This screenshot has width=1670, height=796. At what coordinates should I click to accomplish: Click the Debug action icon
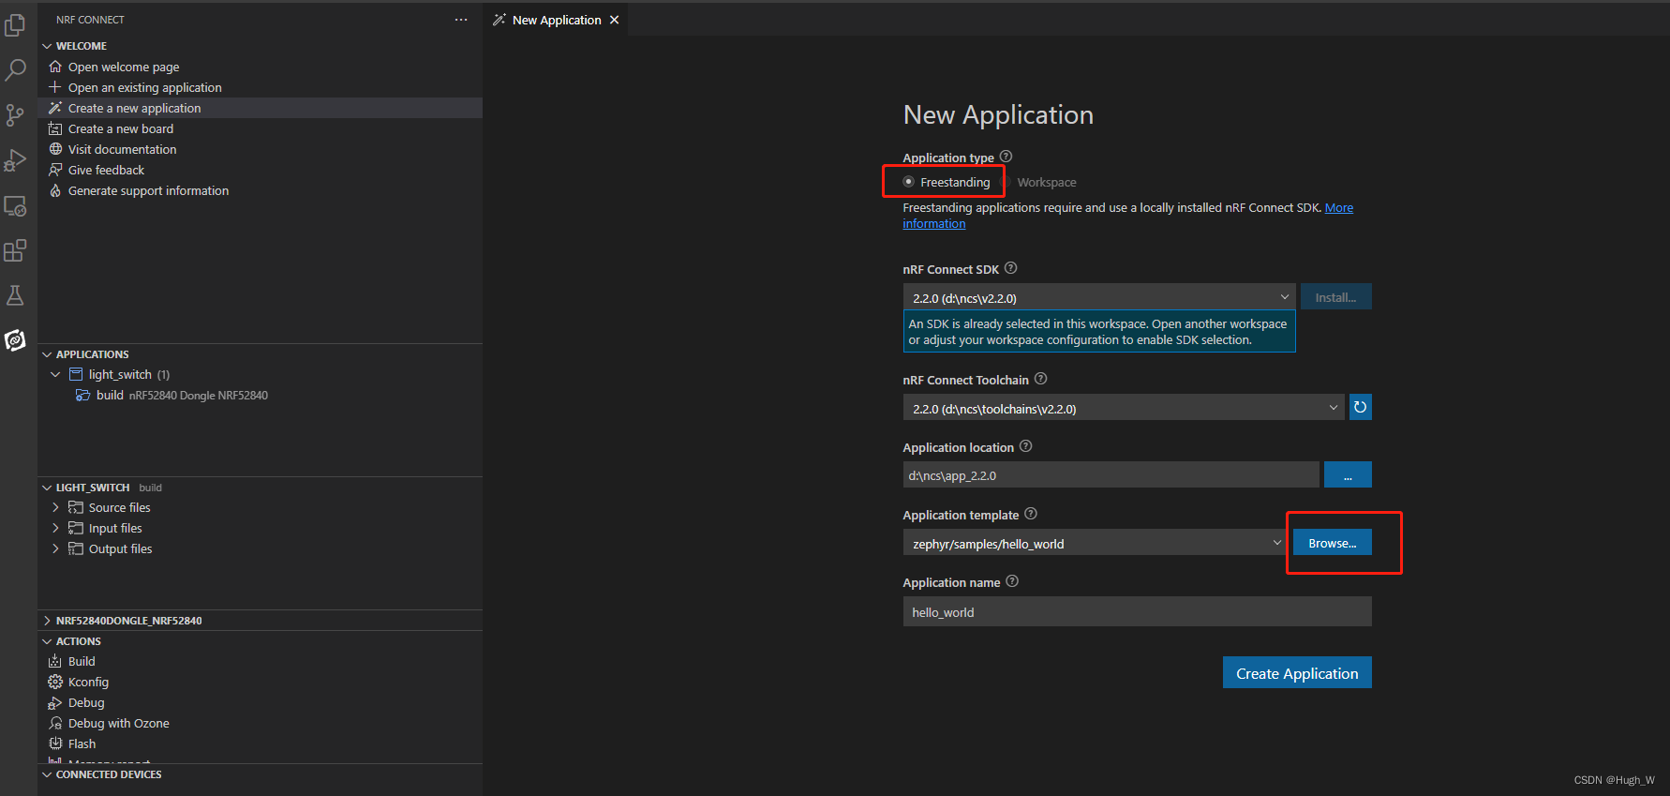(55, 702)
